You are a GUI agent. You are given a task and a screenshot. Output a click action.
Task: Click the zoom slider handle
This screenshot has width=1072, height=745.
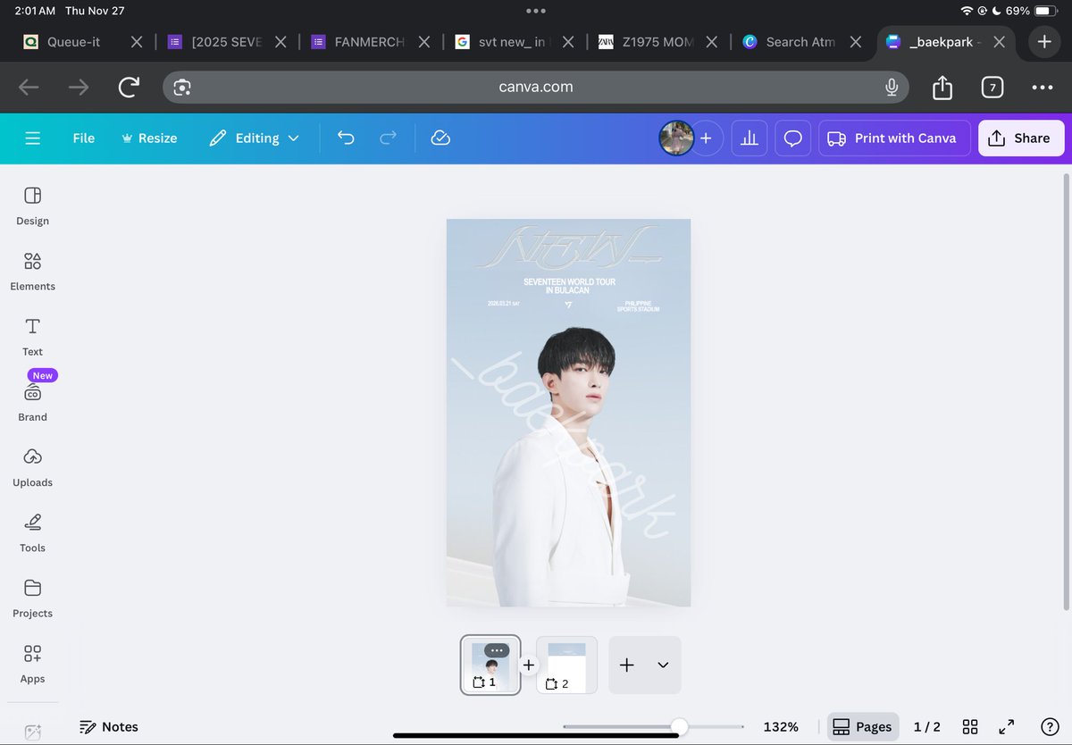point(680,726)
